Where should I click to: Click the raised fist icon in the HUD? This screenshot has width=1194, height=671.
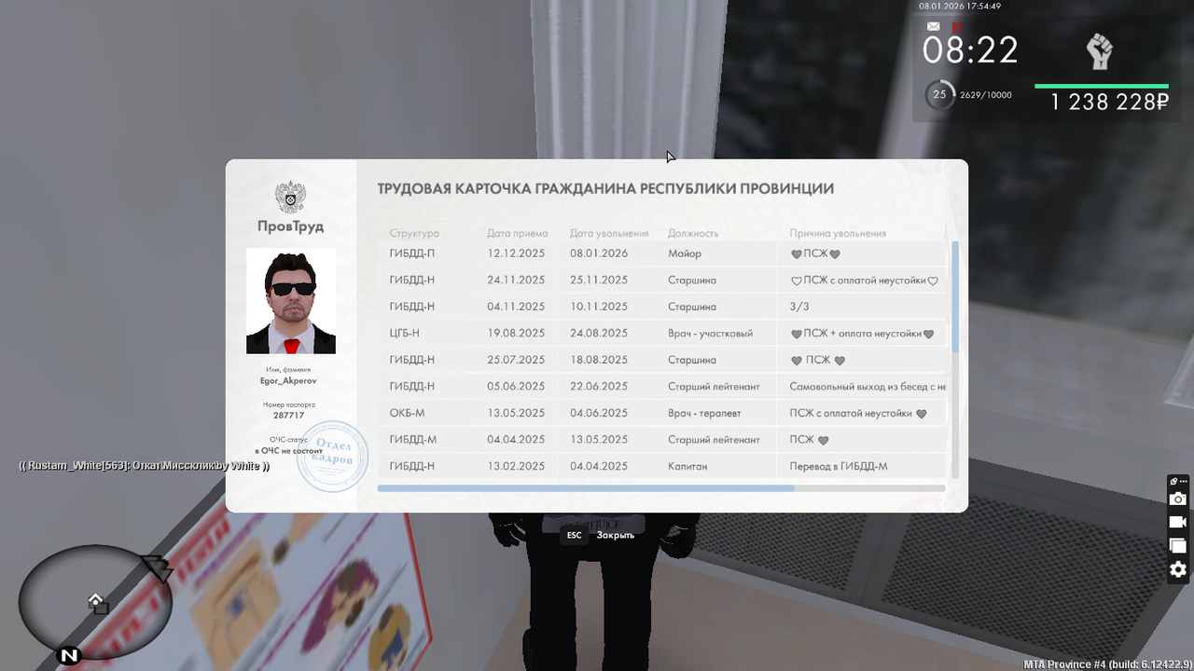[x=1101, y=51]
